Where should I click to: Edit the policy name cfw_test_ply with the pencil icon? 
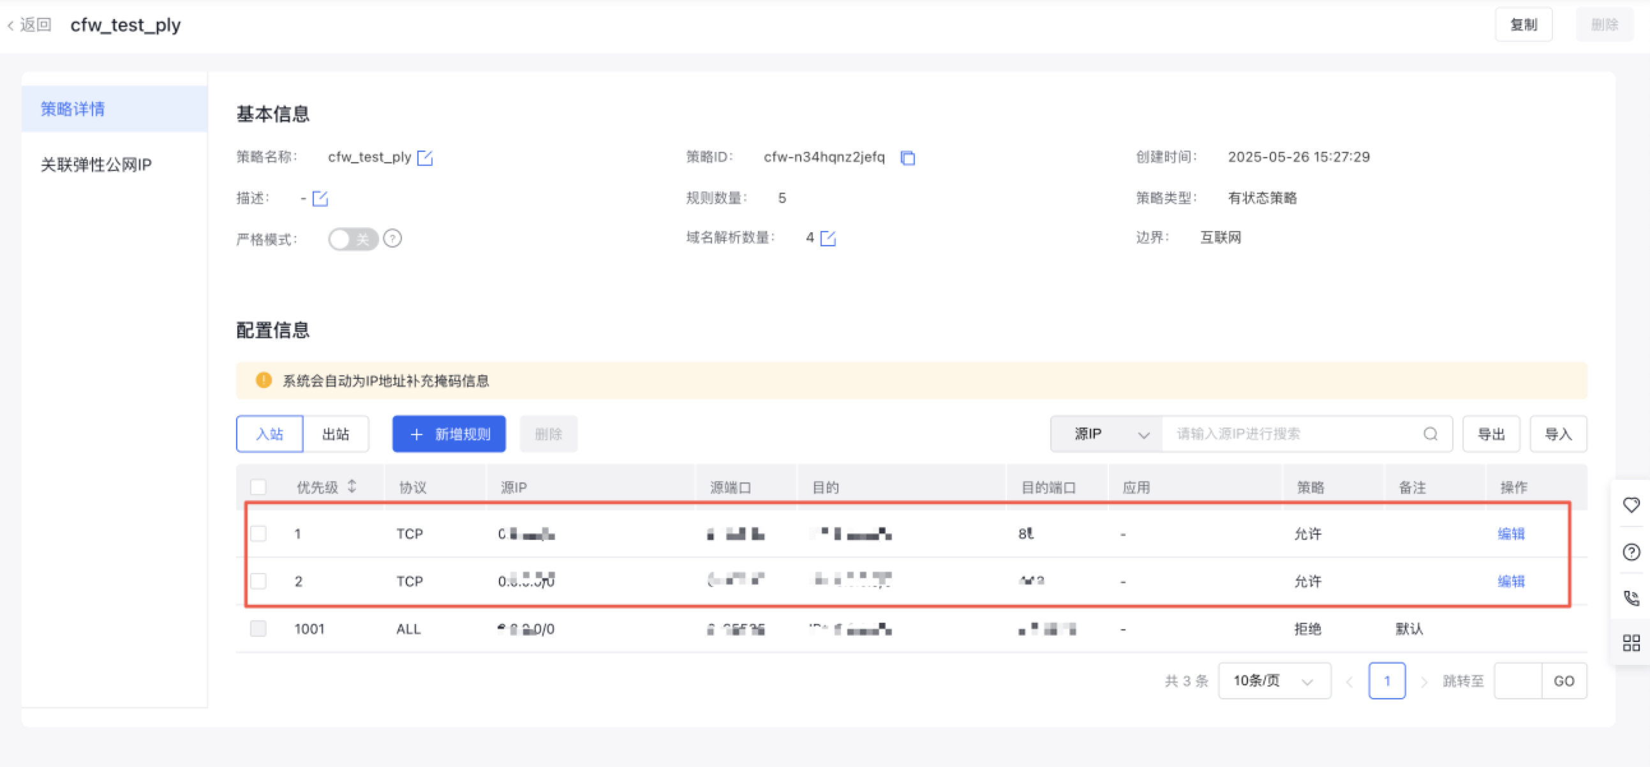click(425, 158)
